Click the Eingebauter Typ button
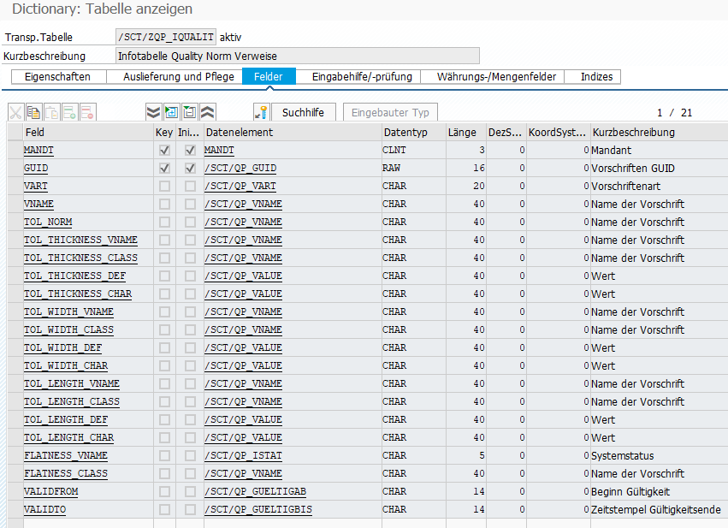Viewport: 728px width, 528px height. coord(390,112)
